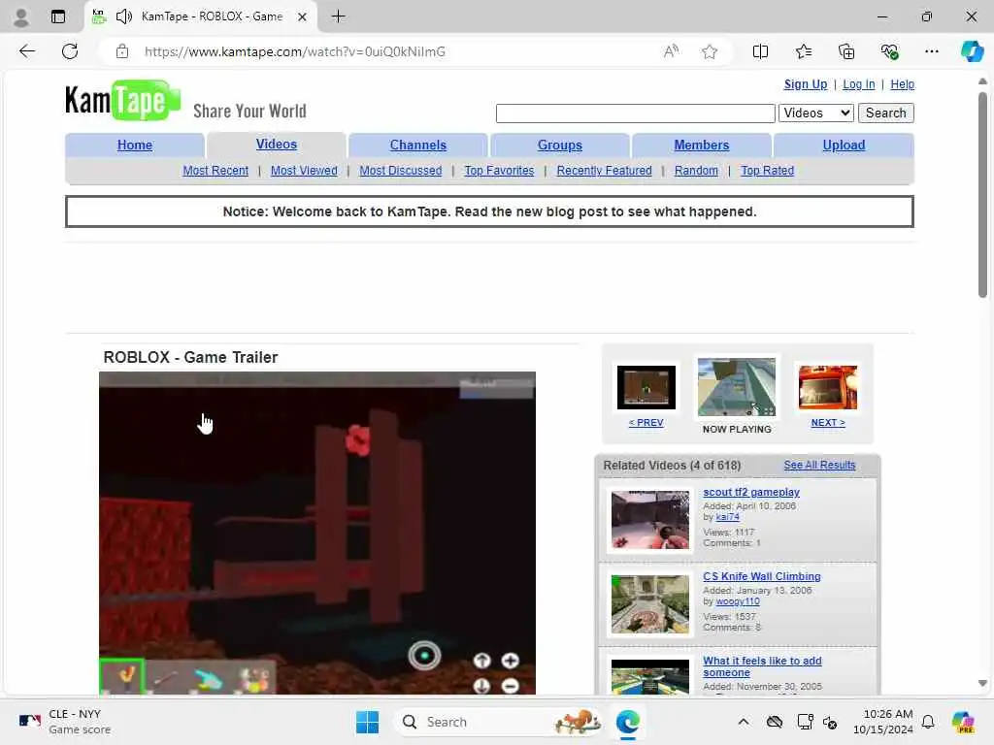
Task: Click CS Knife Wall Climbing thumbnail
Action: click(649, 603)
